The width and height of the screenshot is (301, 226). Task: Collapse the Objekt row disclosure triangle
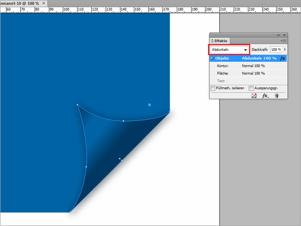[x=213, y=58]
